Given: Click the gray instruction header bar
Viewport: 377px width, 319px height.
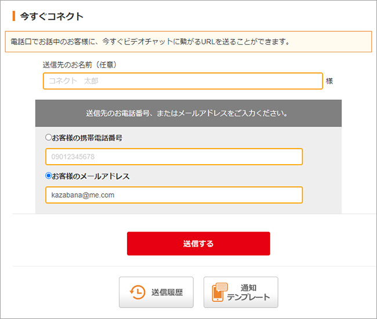Looking at the screenshot, I should [x=188, y=113].
